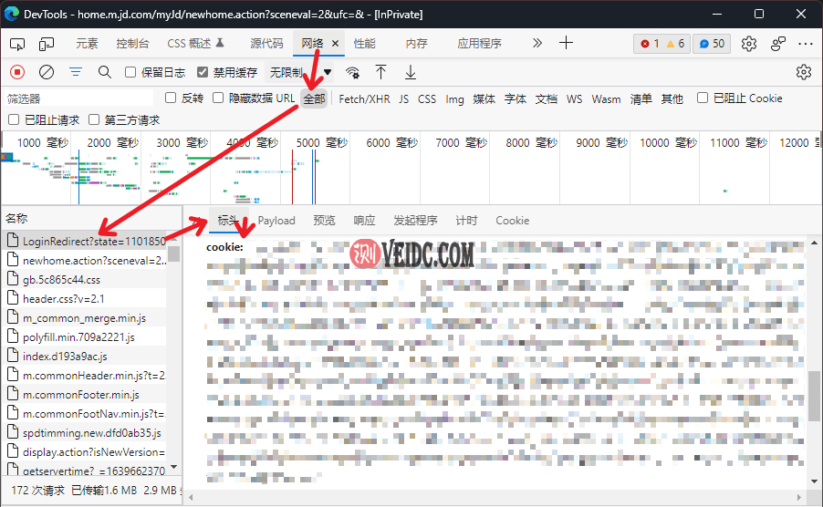Open 源代码 tab
The height and width of the screenshot is (507, 823).
[266, 44]
